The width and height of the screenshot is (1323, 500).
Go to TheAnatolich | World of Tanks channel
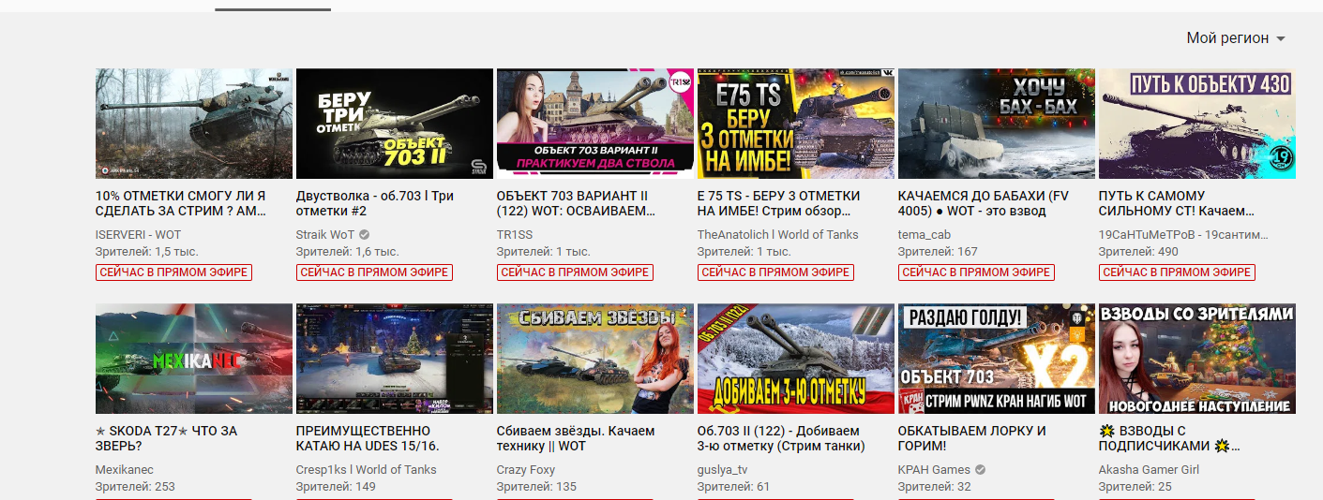tap(777, 235)
